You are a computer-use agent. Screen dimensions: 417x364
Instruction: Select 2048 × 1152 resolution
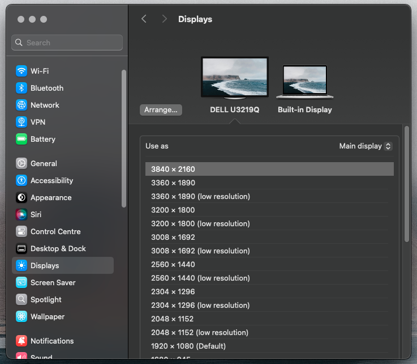(x=269, y=319)
